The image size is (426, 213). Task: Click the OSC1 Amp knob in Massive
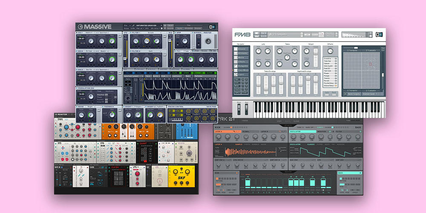112,41
